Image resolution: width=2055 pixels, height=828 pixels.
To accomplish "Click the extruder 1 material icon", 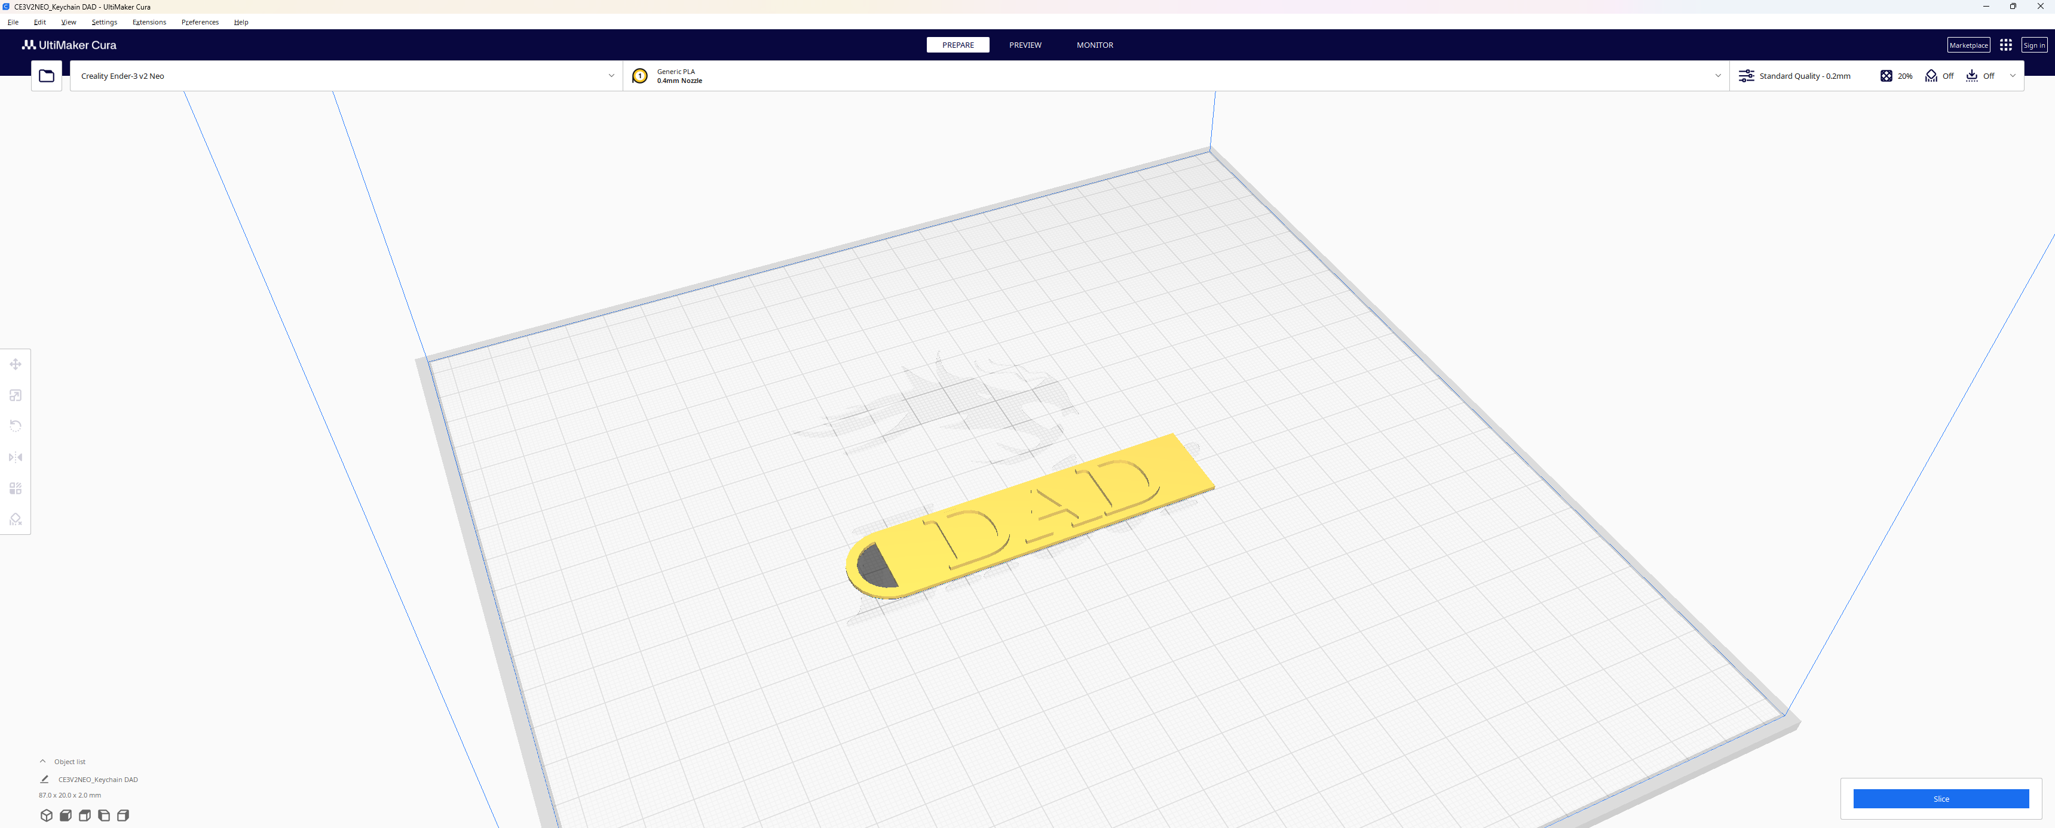I will point(640,76).
